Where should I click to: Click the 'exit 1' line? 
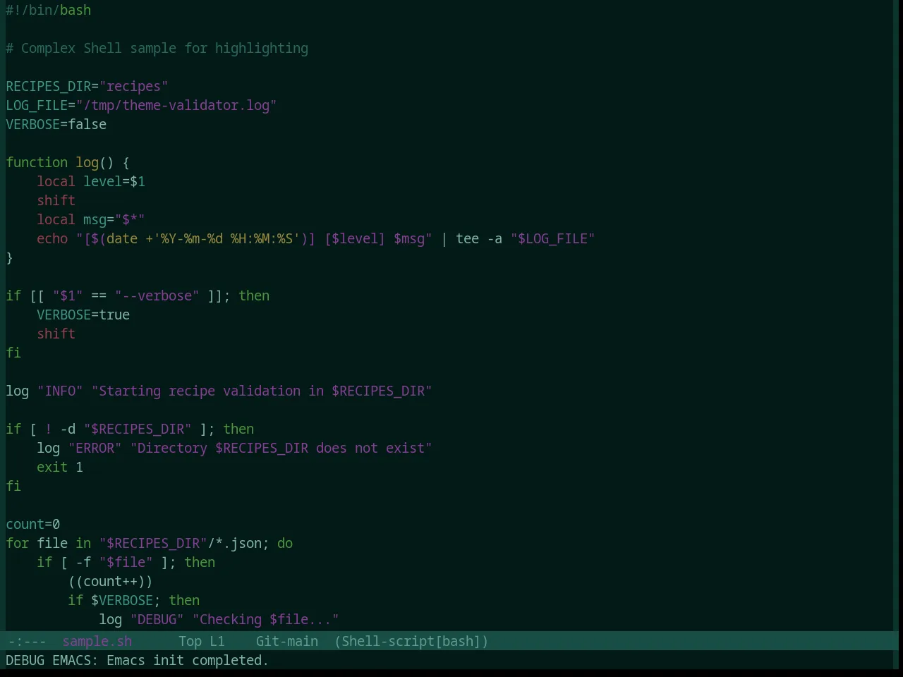click(x=60, y=467)
